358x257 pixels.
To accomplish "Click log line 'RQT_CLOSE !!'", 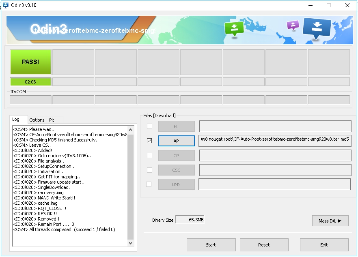I will point(40,208).
